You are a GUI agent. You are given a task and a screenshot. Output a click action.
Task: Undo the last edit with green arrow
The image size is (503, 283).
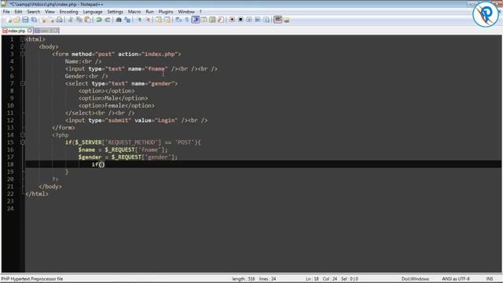pos(99,20)
